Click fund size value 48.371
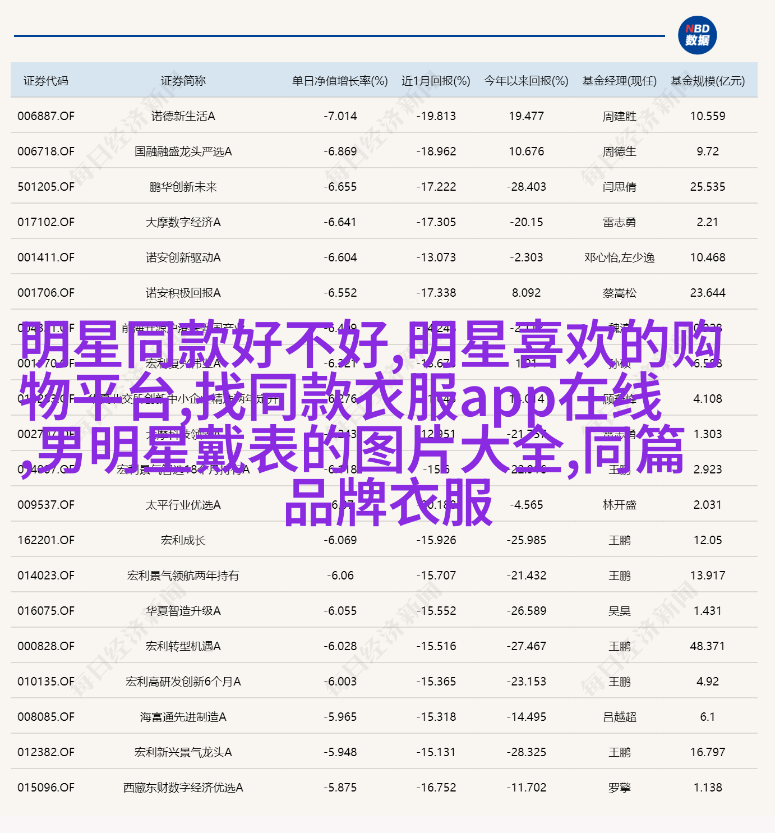Screen dimensions: 775x833 click(x=708, y=646)
